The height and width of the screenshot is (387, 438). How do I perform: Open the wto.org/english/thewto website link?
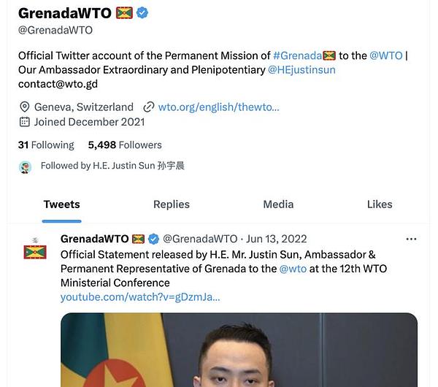(x=218, y=107)
